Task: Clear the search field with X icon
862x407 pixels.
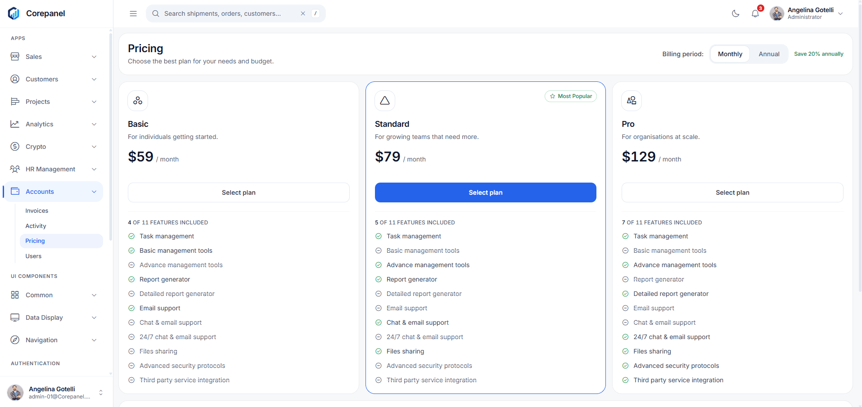Action: point(303,13)
